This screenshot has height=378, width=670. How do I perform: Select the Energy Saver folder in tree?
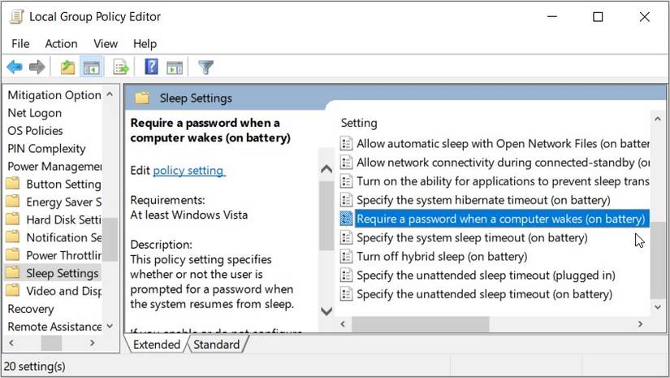tap(63, 202)
